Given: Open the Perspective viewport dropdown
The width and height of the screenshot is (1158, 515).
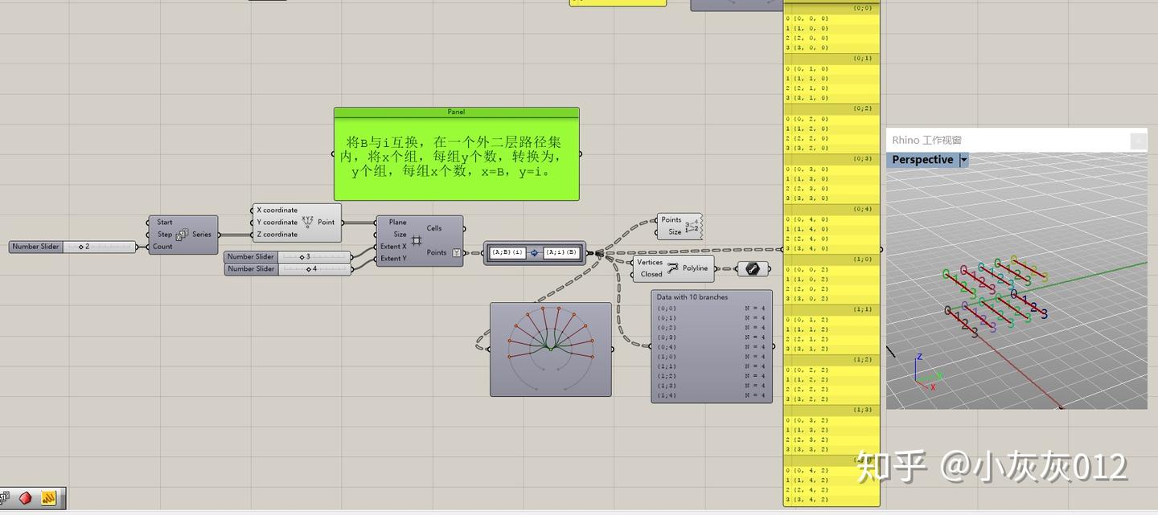Looking at the screenshot, I should (x=963, y=159).
